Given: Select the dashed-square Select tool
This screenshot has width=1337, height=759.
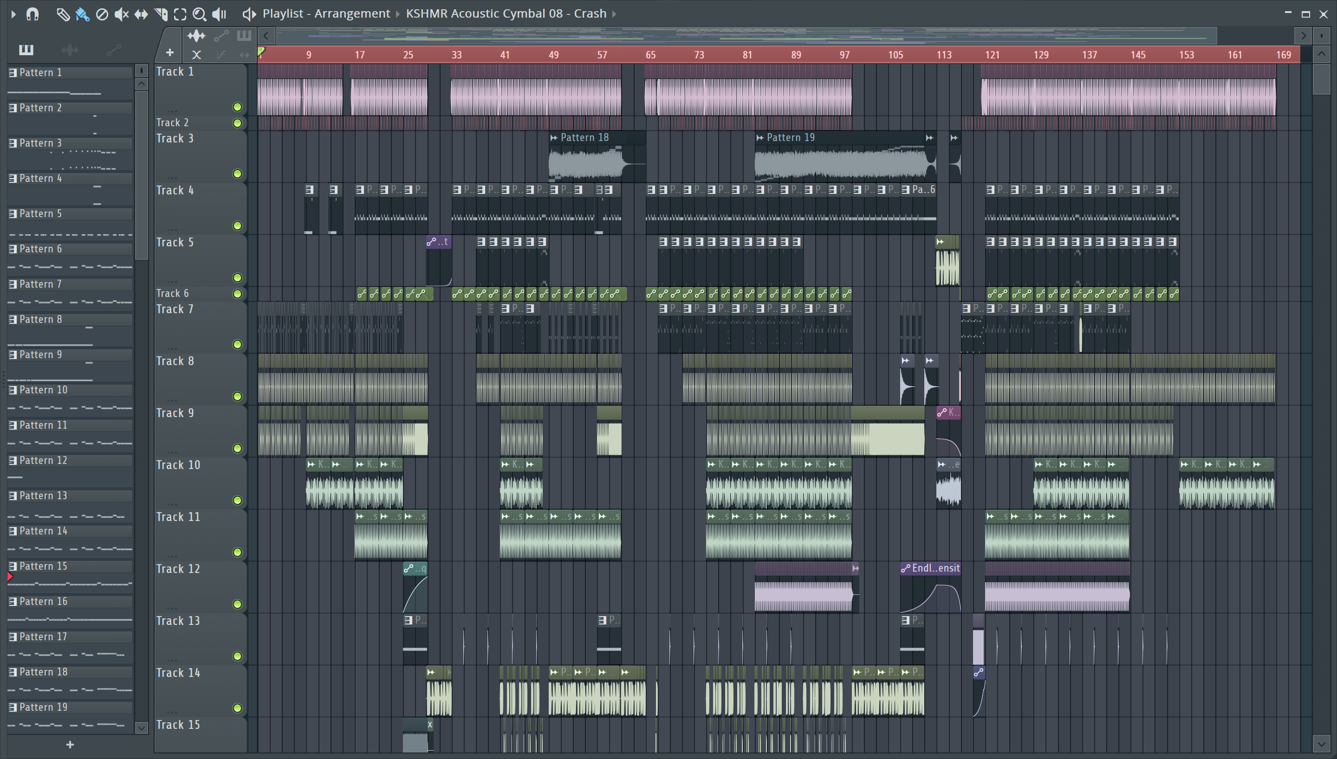Looking at the screenshot, I should [180, 14].
